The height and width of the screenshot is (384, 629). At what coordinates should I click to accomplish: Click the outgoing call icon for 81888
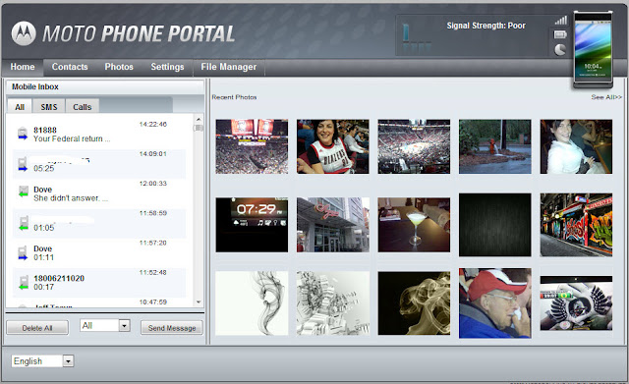click(23, 134)
